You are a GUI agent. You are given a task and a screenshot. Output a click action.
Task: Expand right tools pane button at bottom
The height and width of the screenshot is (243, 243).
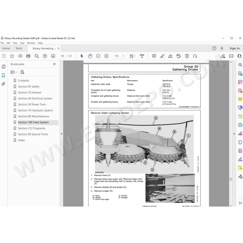[x=240, y=203]
